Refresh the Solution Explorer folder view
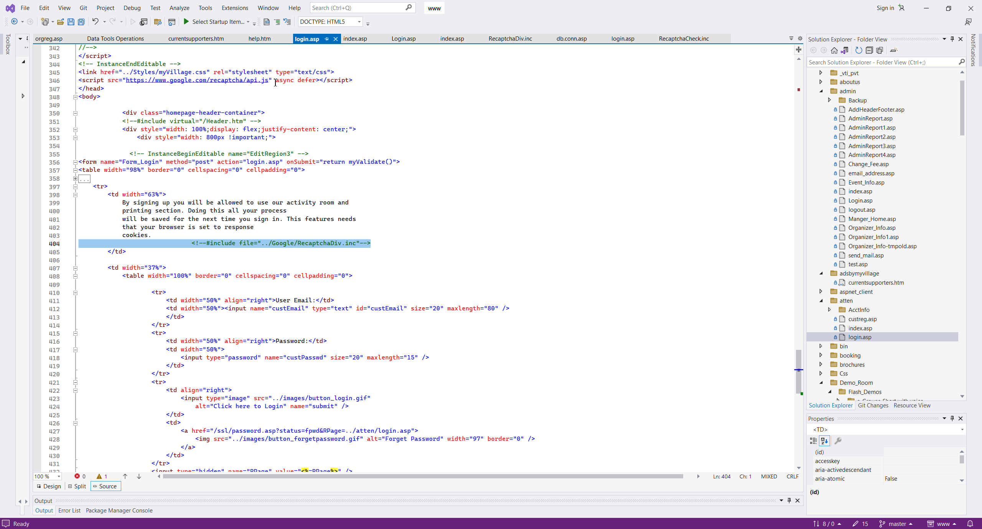This screenshot has width=982, height=529. (858, 50)
